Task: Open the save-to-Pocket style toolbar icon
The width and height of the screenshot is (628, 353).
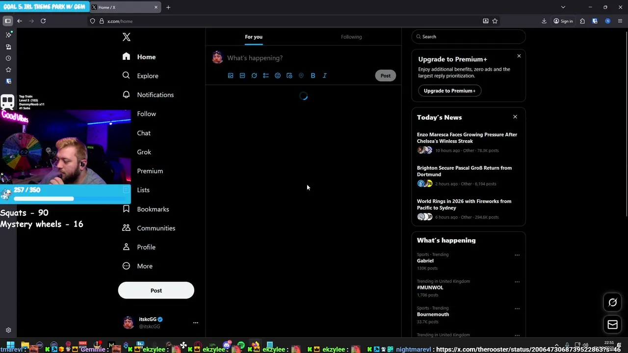Action: [486, 21]
